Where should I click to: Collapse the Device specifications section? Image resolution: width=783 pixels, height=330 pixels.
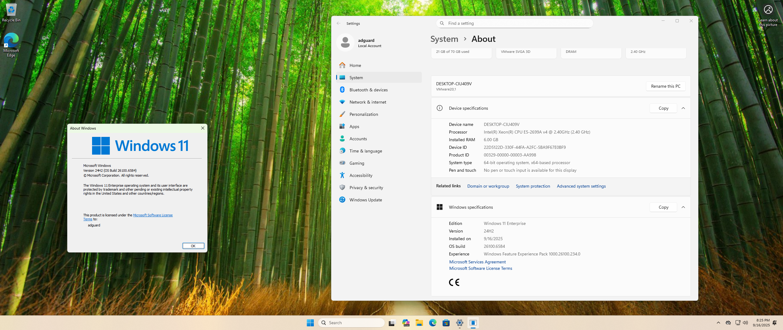[683, 108]
